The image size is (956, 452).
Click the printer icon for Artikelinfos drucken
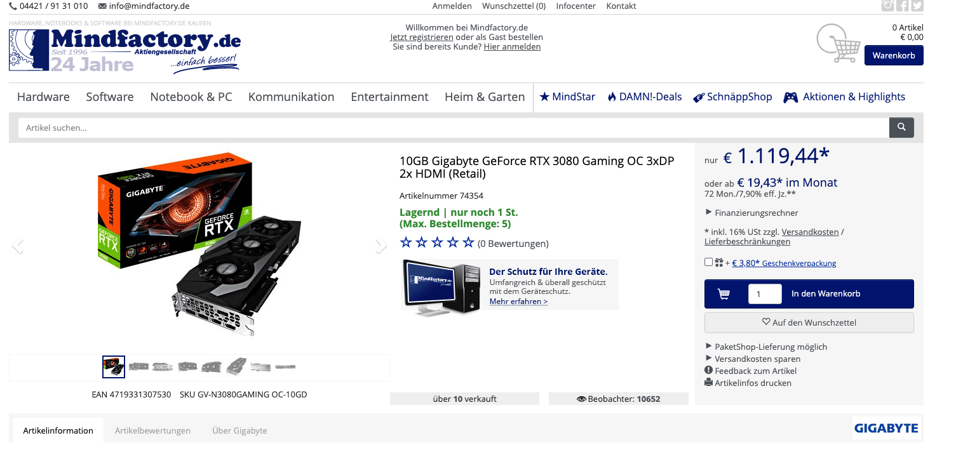(709, 382)
